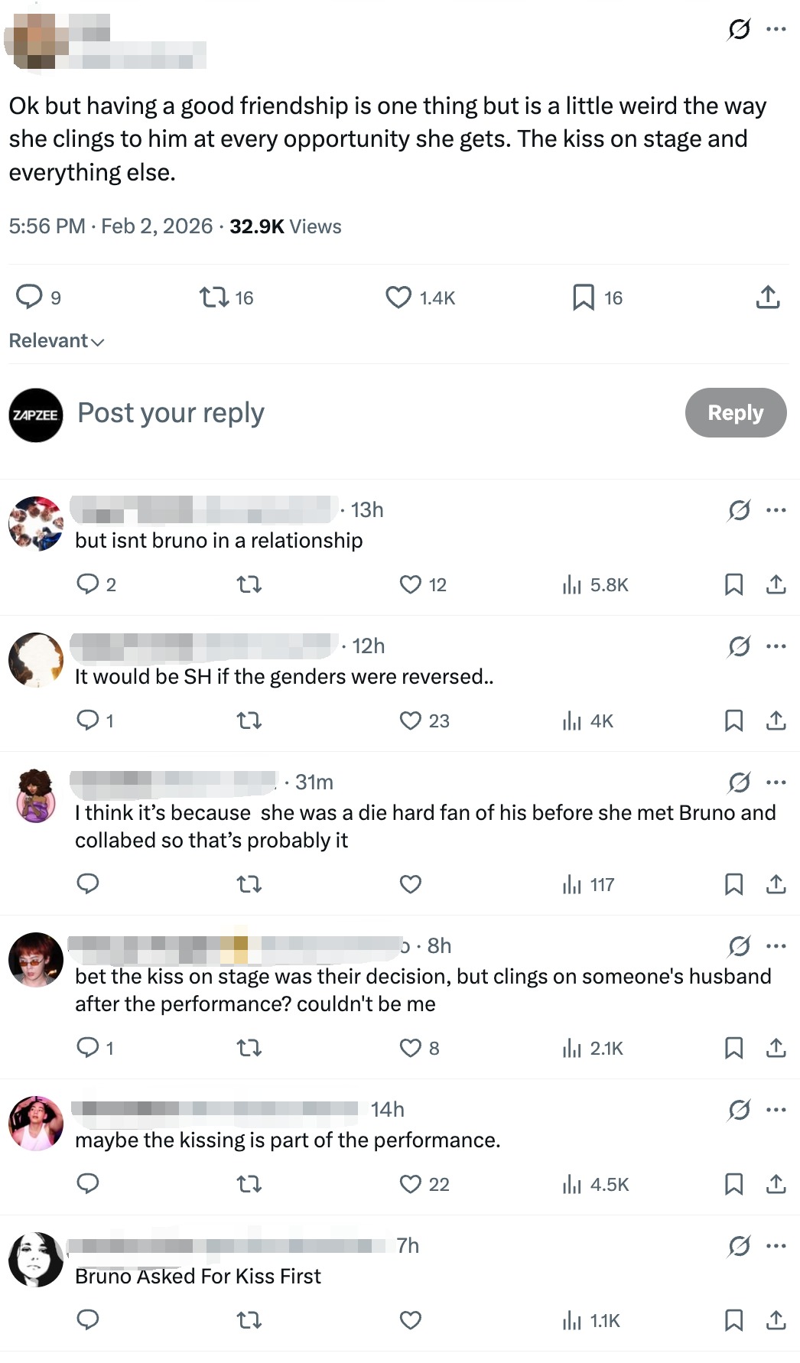Click the Grok icon on main post

(x=739, y=29)
